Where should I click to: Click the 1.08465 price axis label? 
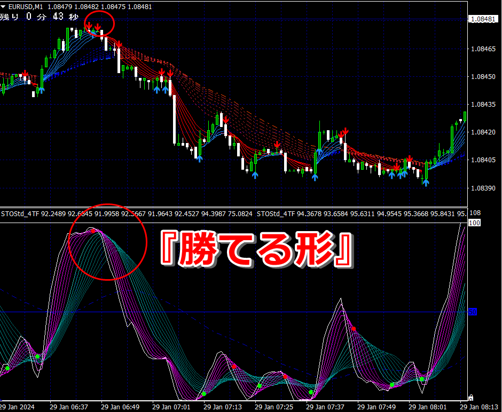[483, 49]
